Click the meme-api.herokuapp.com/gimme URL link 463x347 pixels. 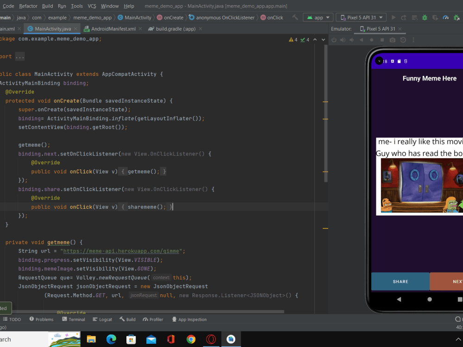[x=121, y=251]
